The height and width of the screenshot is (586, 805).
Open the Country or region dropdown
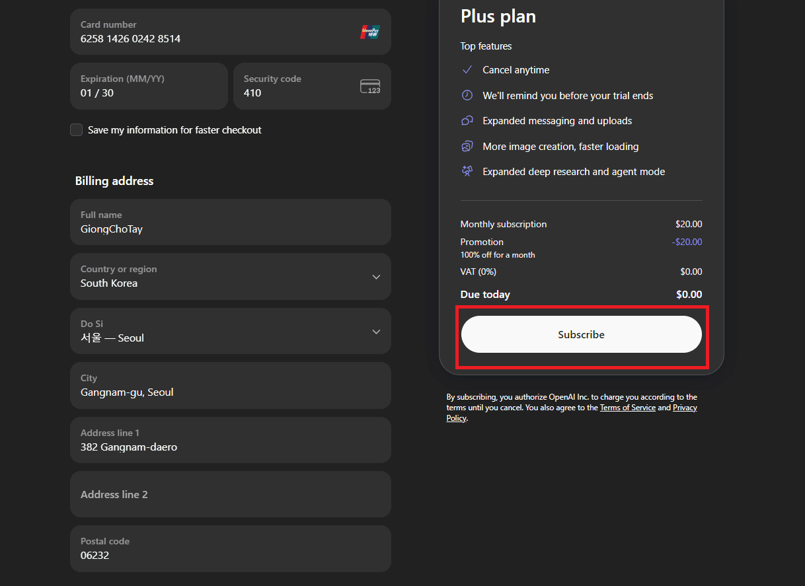tap(230, 277)
